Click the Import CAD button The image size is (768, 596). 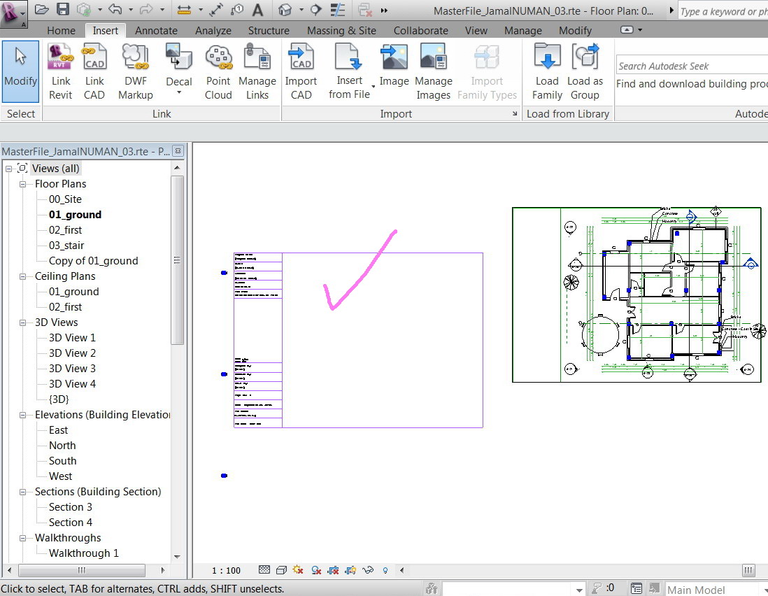[301, 72]
